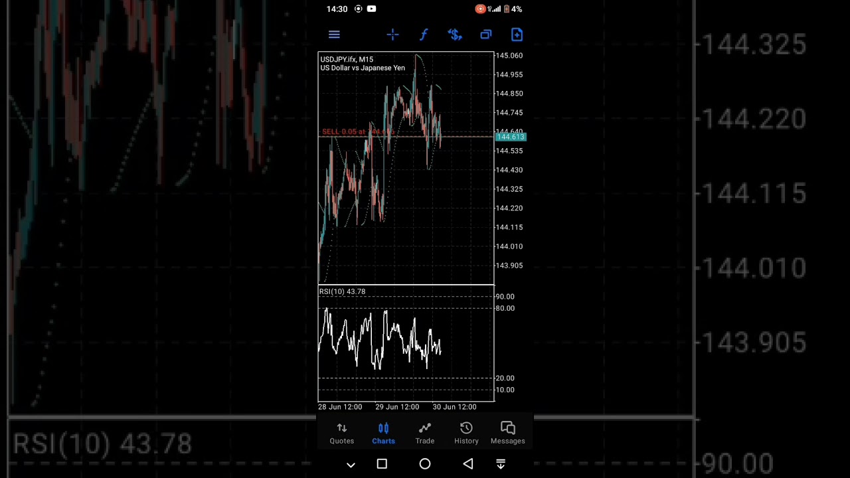Image resolution: width=850 pixels, height=478 pixels.
Task: Tap the USDJPY.ifx, M15 chart title
Action: tap(347, 59)
